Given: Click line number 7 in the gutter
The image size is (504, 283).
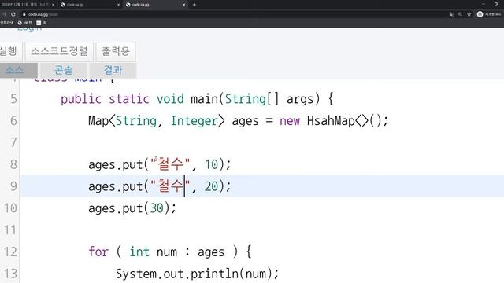Looking at the screenshot, I should (13, 142).
